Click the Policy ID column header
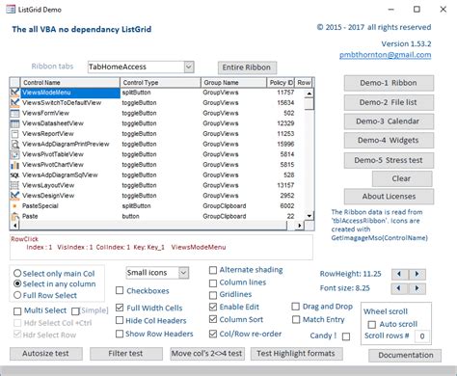This screenshot has height=376, width=457. pos(281,83)
